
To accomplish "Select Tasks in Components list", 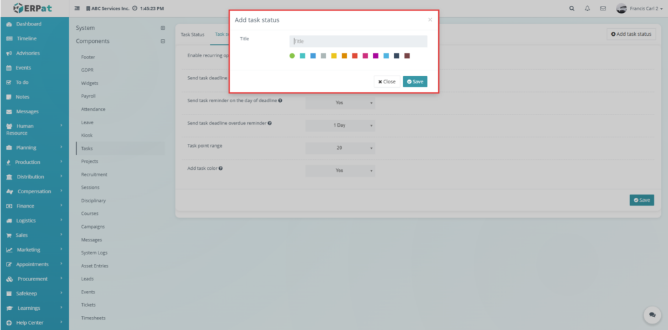I will (x=87, y=148).
